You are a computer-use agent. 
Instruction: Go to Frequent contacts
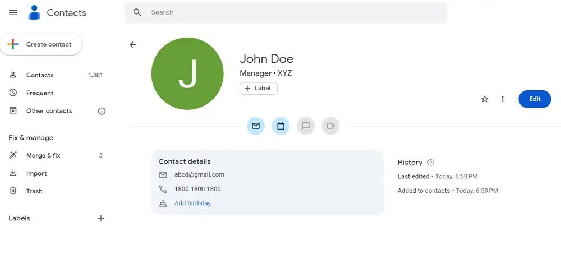click(40, 93)
